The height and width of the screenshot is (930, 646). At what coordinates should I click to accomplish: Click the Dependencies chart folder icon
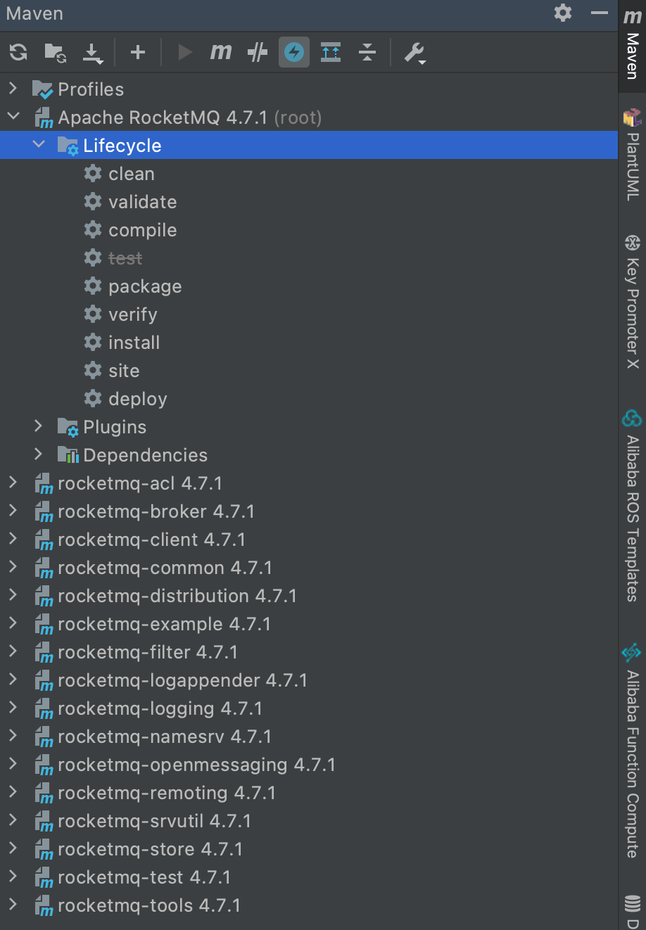coord(68,455)
